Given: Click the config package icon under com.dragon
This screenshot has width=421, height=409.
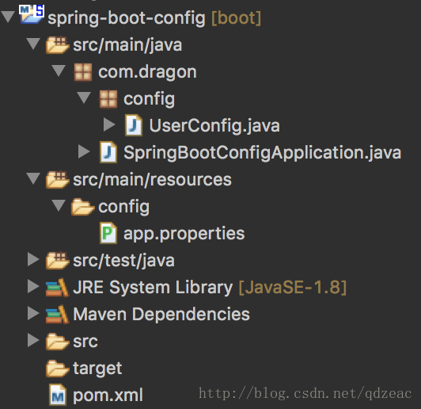Looking at the screenshot, I should click(x=108, y=99).
